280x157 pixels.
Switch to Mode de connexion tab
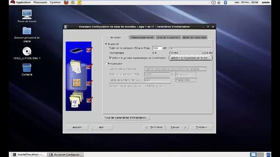(195, 38)
